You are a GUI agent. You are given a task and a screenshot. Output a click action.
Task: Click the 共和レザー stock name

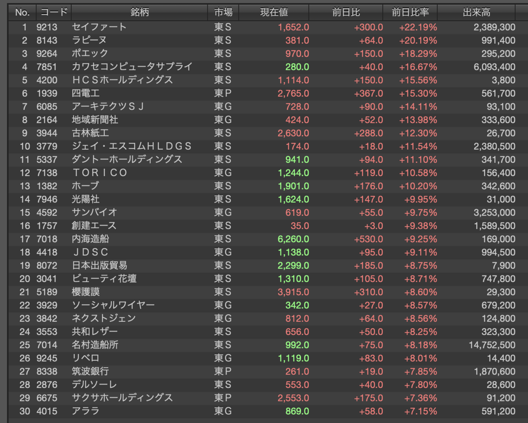click(95, 331)
